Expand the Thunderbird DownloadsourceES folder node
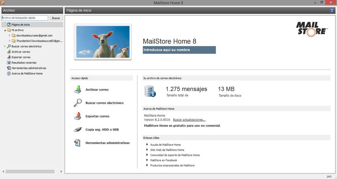This screenshot has width=337, height=179. (10, 41)
